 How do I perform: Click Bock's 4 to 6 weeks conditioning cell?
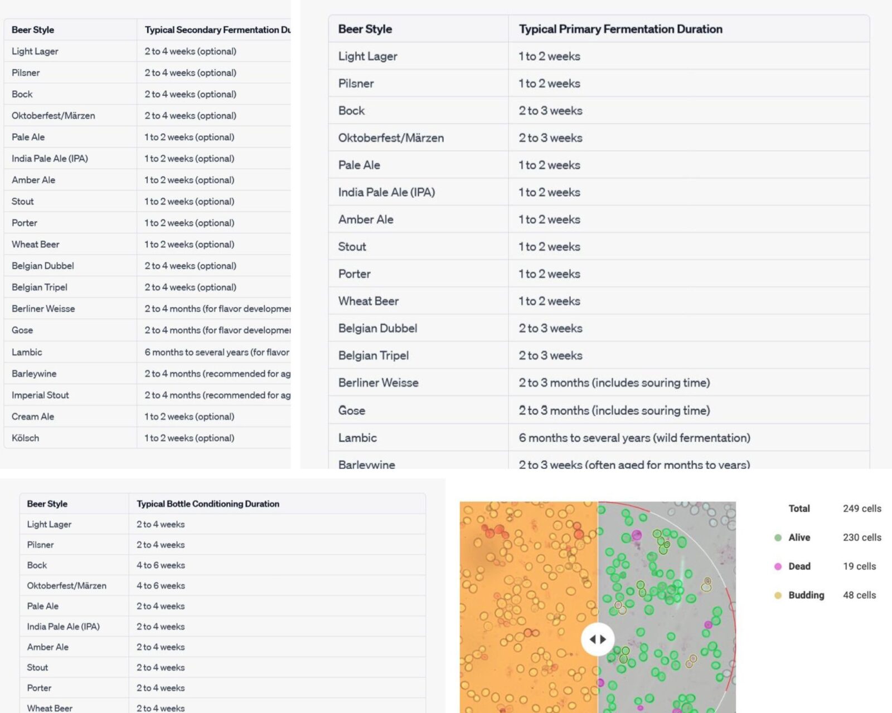coord(161,565)
